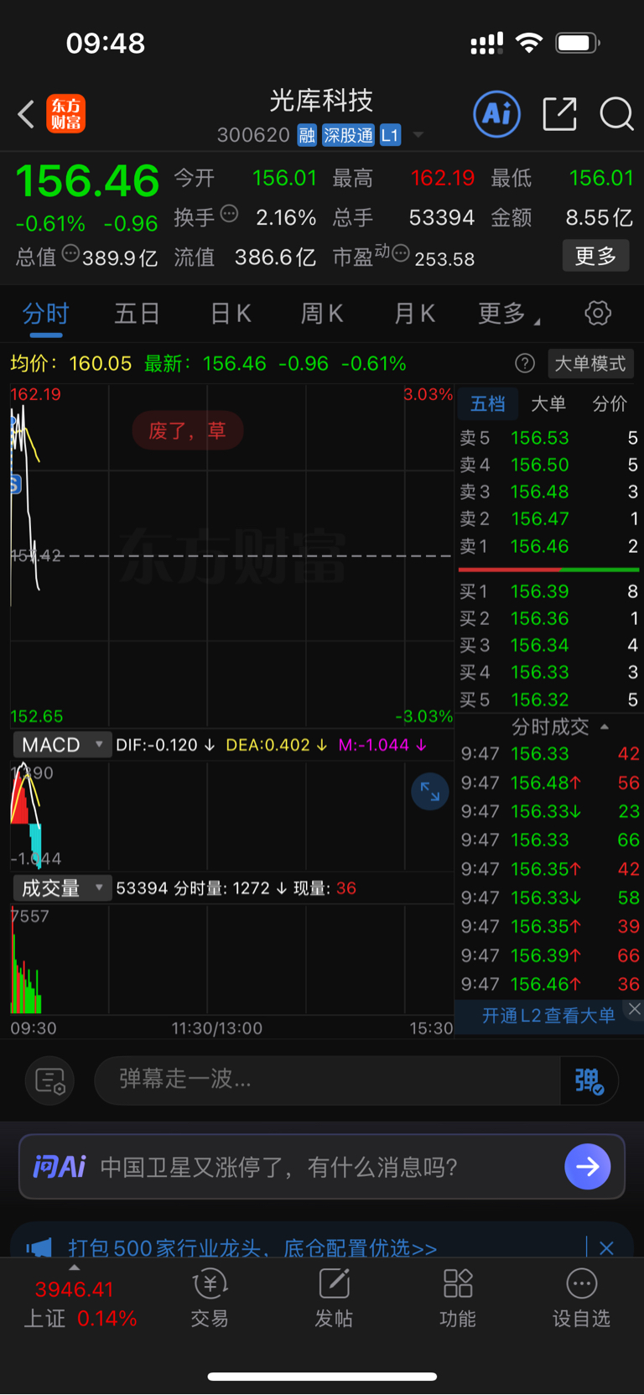Tap the 废了，草 danmaku comment
Image resolution: width=644 pixels, height=1395 pixels.
tap(188, 430)
